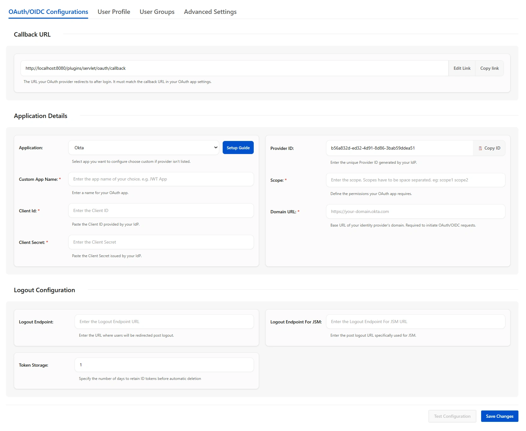Switch to the User Profile tab
This screenshot has height=431, width=526.
click(x=114, y=12)
